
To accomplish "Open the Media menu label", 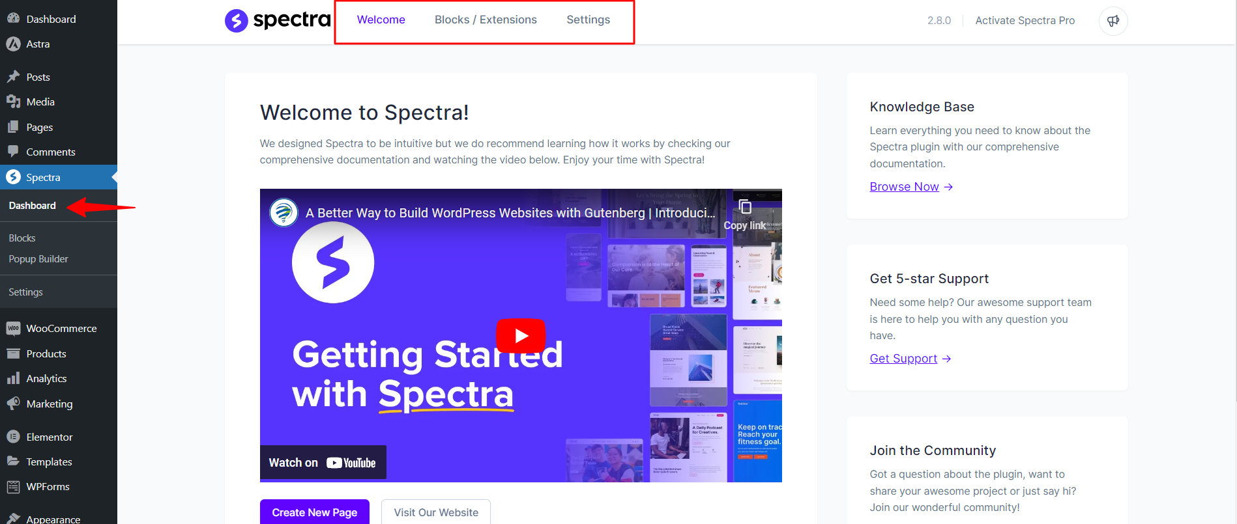I will pyautogui.click(x=40, y=102).
